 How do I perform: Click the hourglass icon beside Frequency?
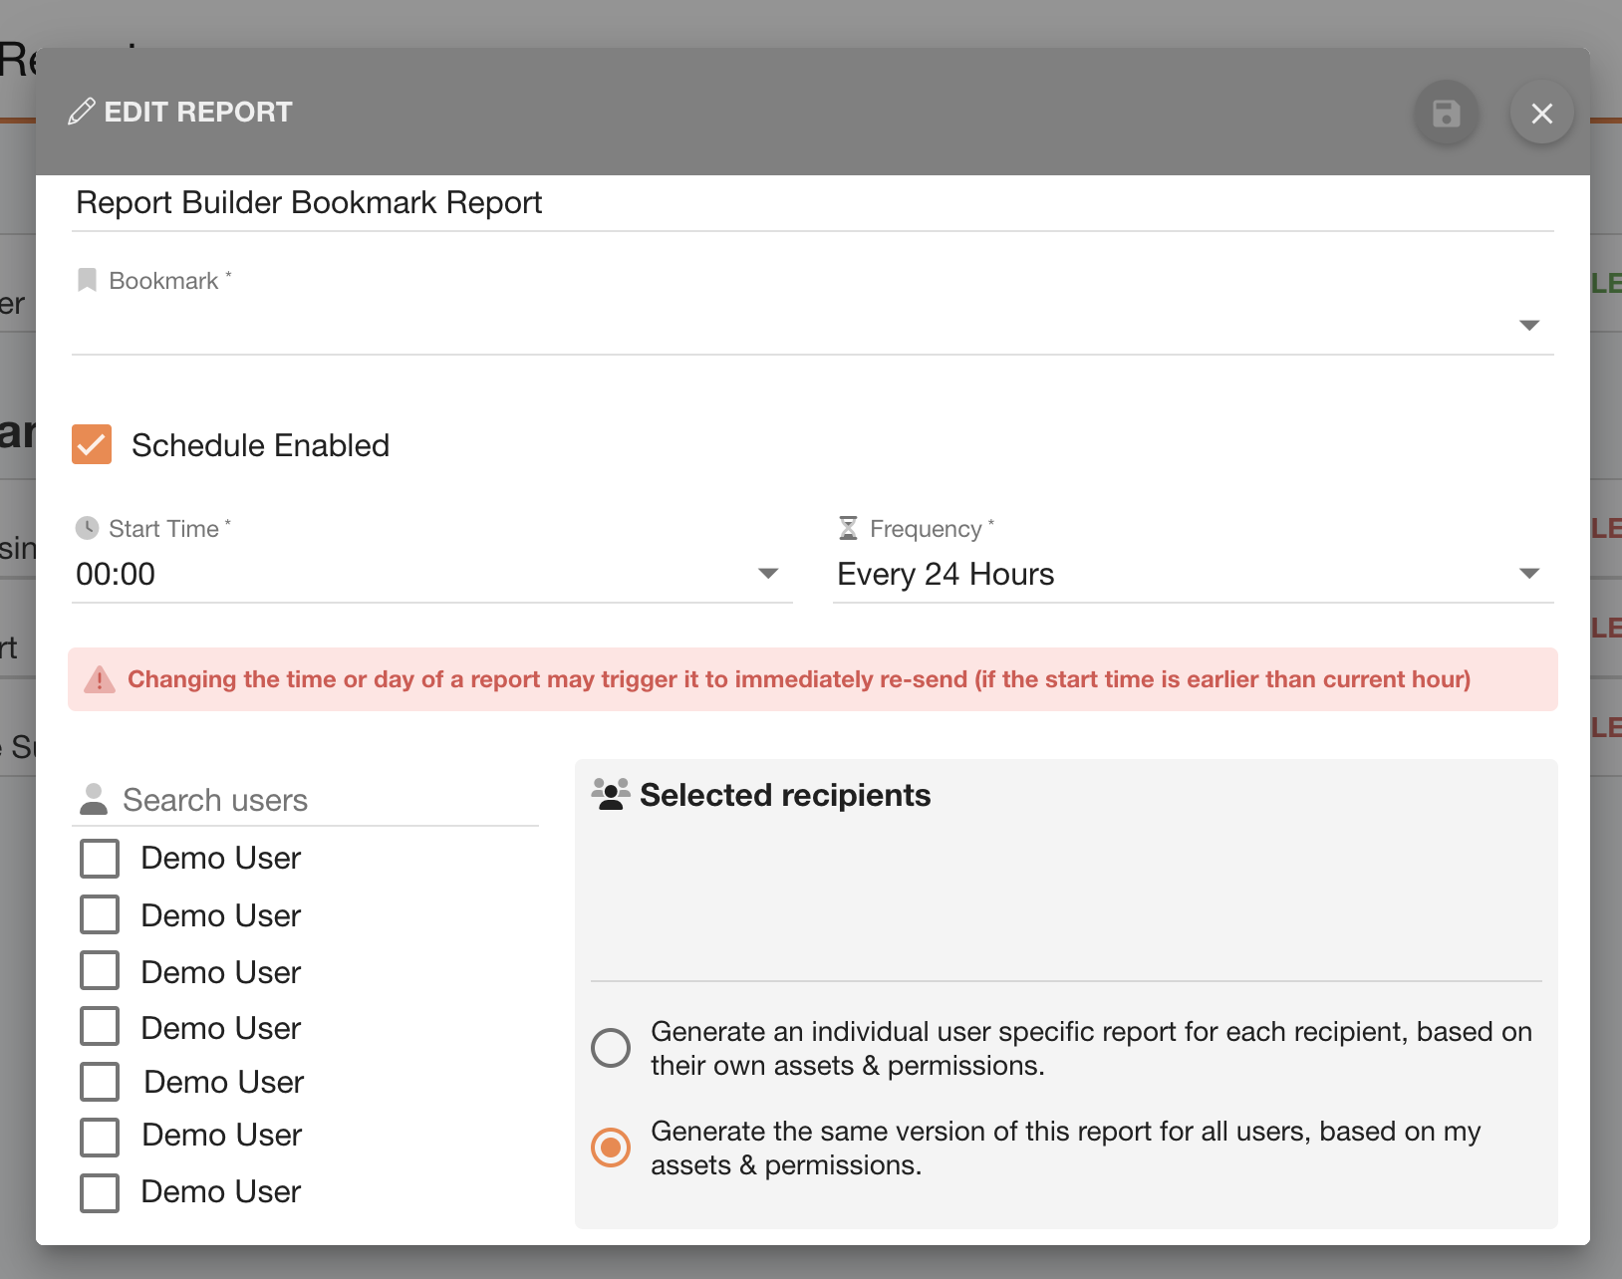(x=848, y=528)
